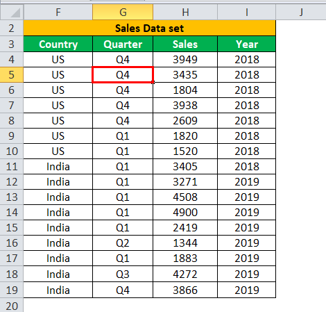
Task: Click Q1 cell in row 9
Action: pos(123,136)
